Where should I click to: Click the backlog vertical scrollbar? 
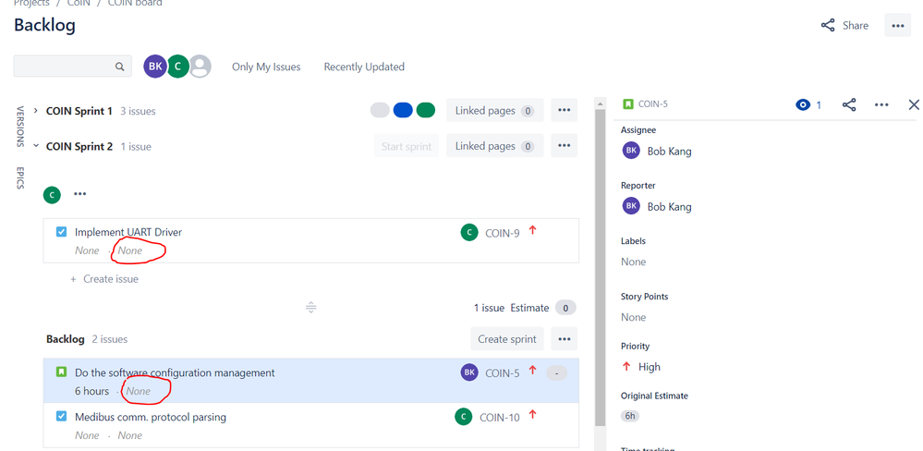[601, 268]
